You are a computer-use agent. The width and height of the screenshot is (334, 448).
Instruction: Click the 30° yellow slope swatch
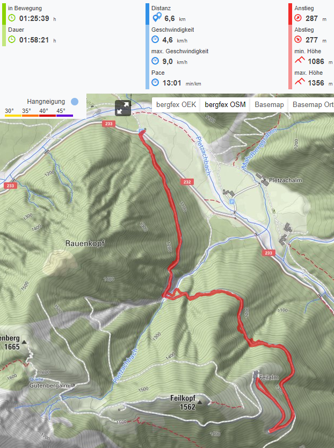[13, 116]
